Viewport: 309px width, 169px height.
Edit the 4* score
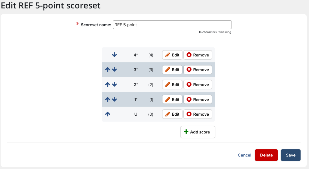[172, 55]
